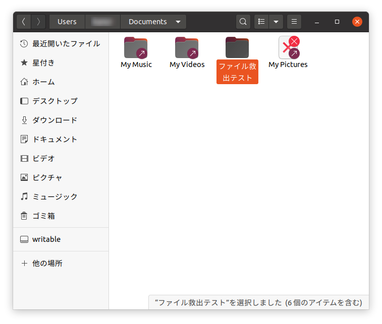This screenshot has height=324, width=382.
Task: Click the selection status bar message
Action: pos(258,302)
